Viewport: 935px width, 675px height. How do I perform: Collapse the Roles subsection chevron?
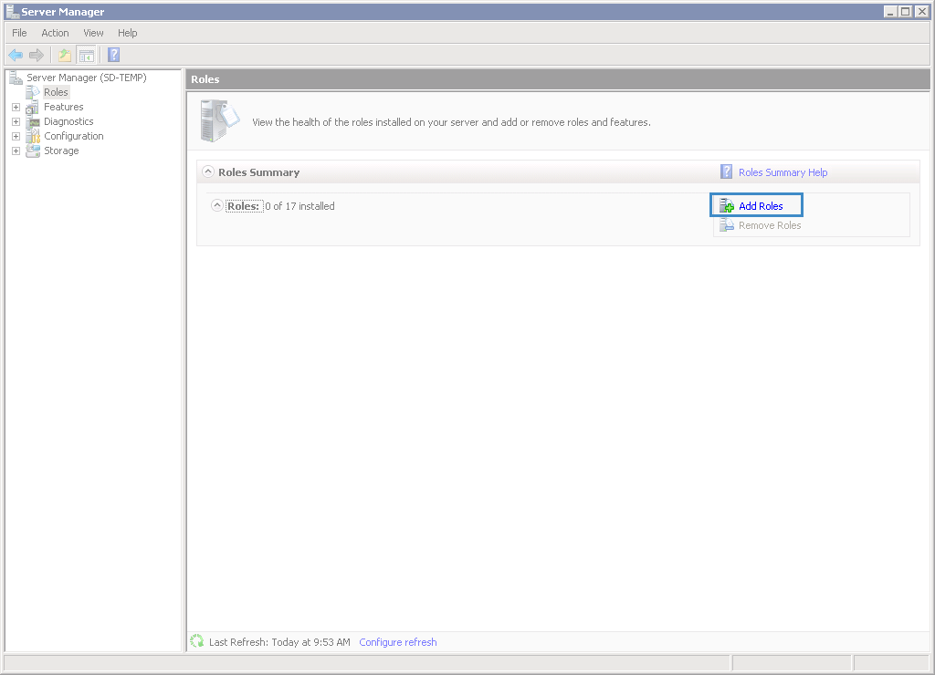(x=217, y=205)
